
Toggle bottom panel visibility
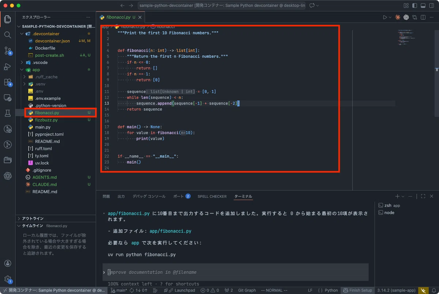(x=423, y=5)
